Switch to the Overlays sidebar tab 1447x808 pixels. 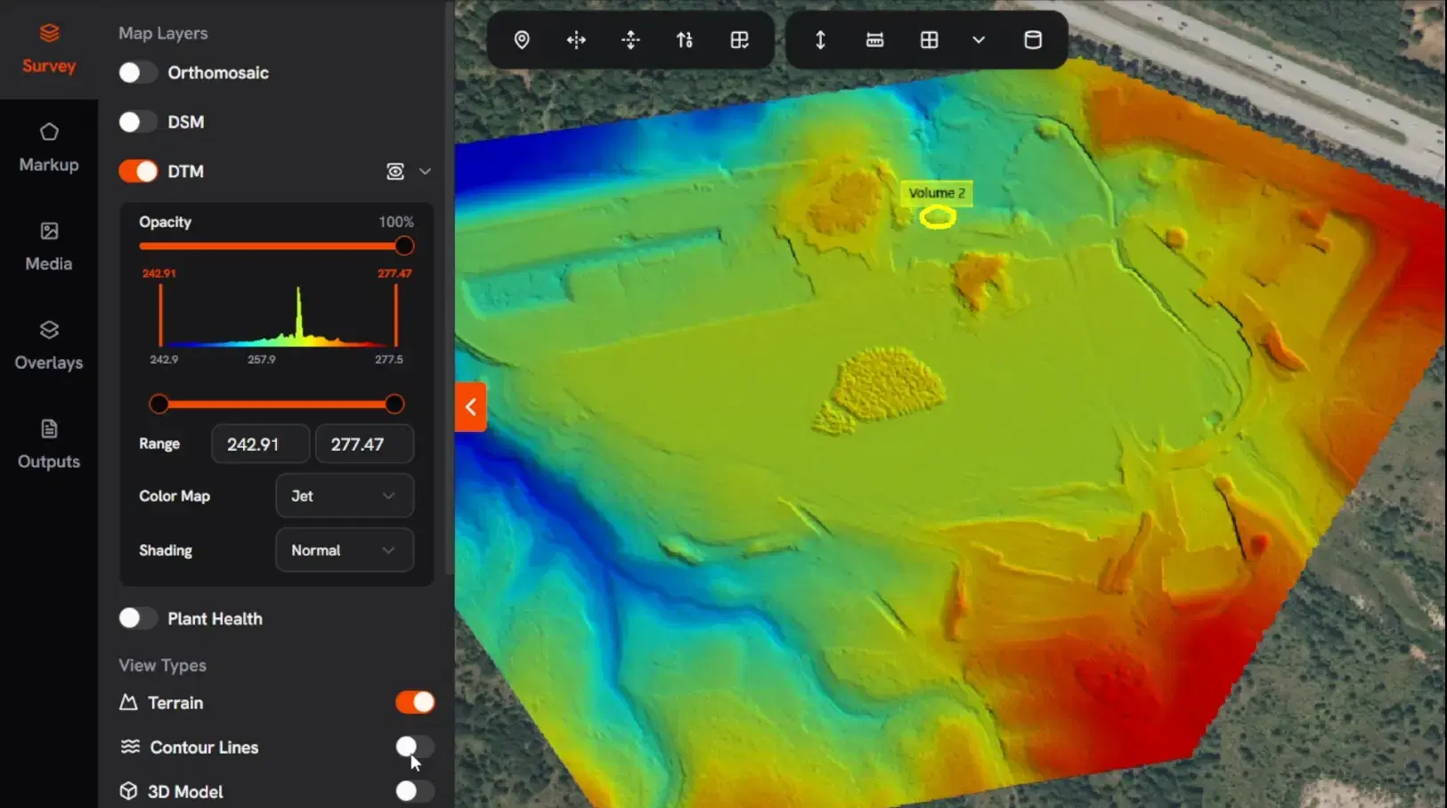pos(49,346)
